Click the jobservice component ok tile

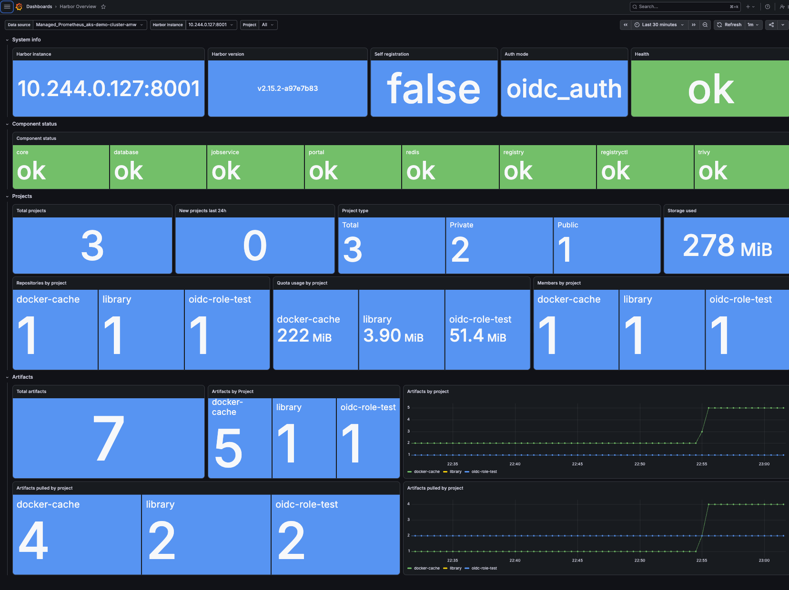click(x=255, y=167)
